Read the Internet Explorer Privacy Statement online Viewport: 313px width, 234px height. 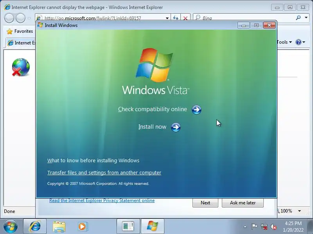[102, 200]
